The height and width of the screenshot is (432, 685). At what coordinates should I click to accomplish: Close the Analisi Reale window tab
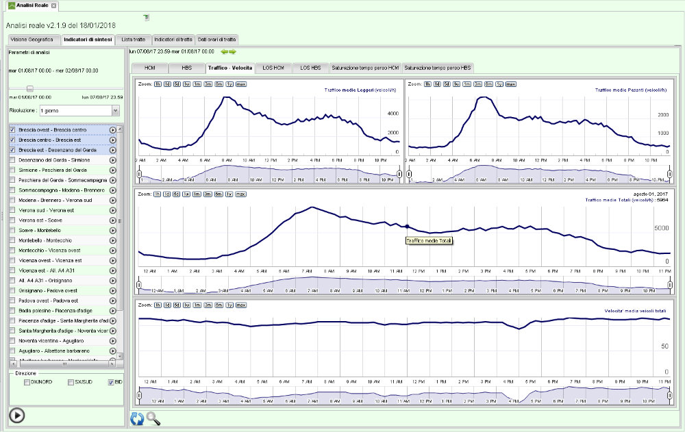[54, 5]
